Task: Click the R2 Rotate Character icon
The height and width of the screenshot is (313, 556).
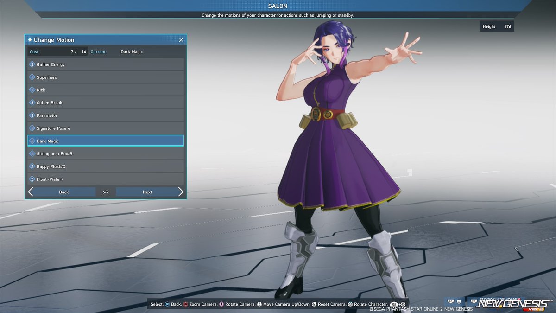Action: tap(394, 304)
